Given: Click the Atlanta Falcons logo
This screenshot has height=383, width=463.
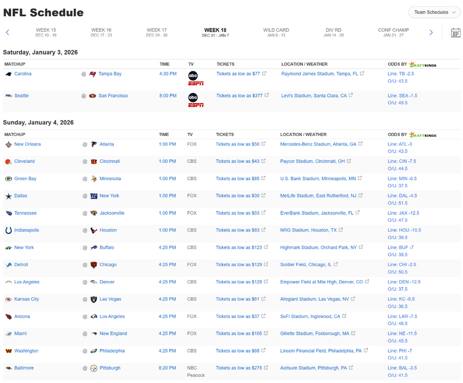Looking at the screenshot, I should click(x=94, y=145).
